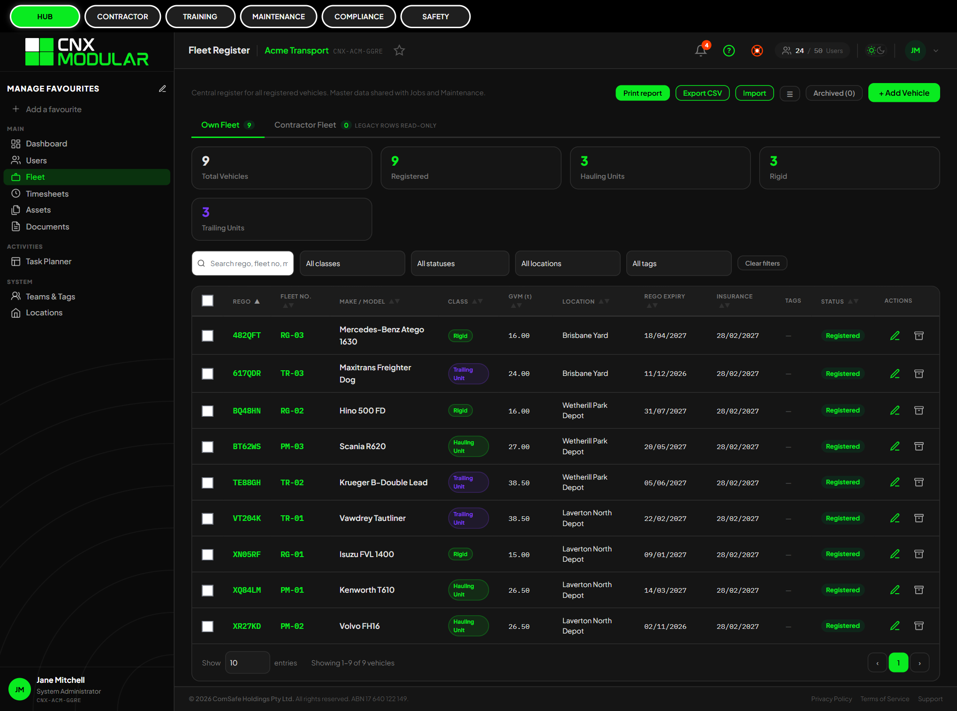Archive vehicle VT204K
Viewport: 957px width, 711px height.
919,518
